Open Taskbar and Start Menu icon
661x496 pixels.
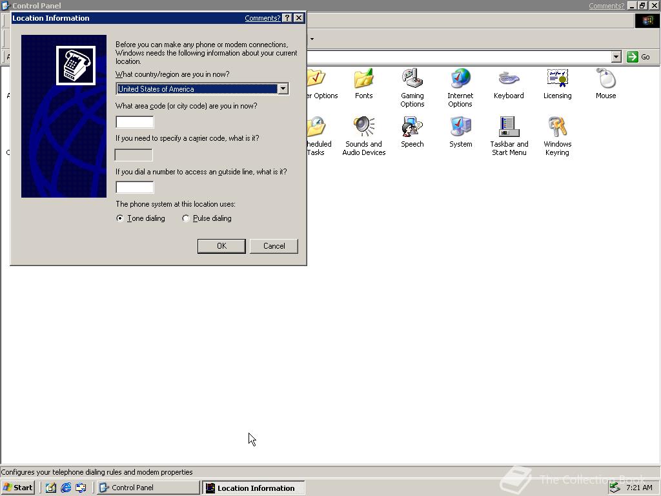click(509, 127)
